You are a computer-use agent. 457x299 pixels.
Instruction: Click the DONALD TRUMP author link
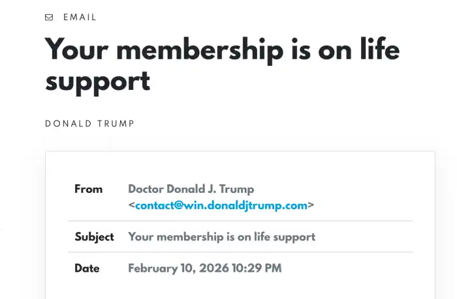point(89,124)
